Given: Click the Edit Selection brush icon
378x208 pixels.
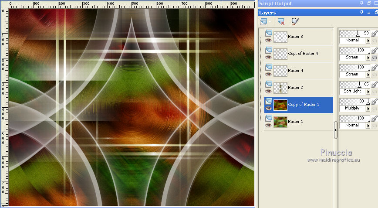Looking at the screenshot, I should point(295,21).
